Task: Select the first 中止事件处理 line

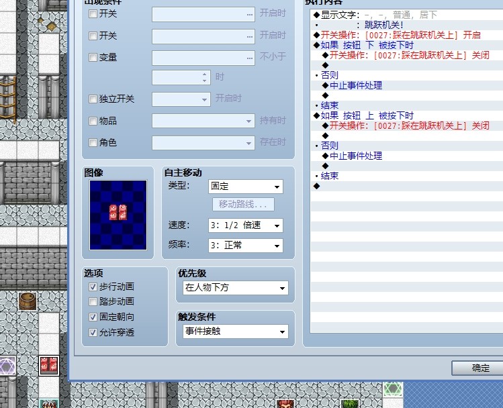Action: [x=406, y=86]
